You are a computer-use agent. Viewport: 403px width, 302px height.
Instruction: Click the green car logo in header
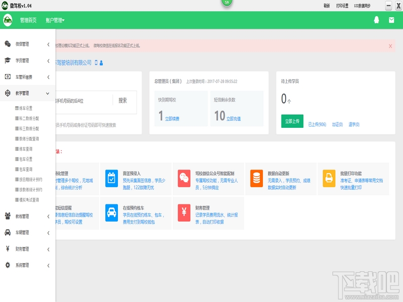(x=8, y=20)
